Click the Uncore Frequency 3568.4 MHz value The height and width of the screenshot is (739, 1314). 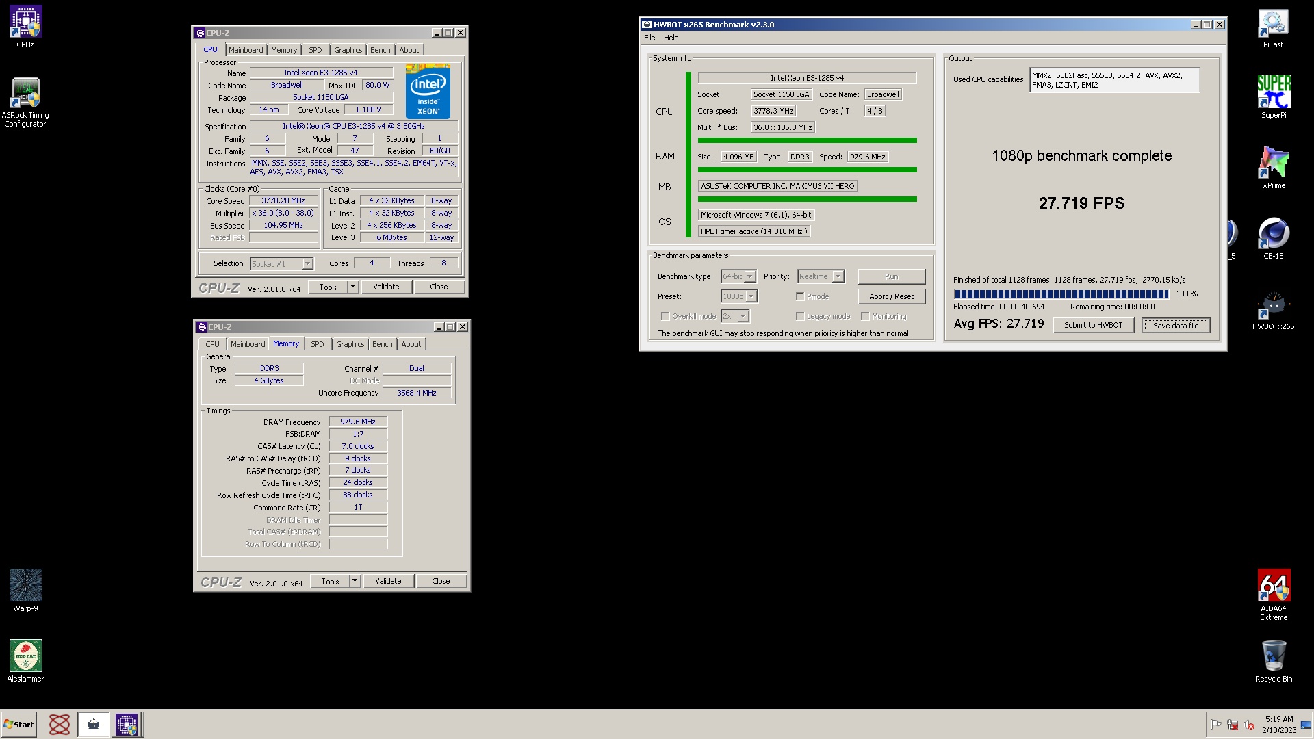point(417,393)
